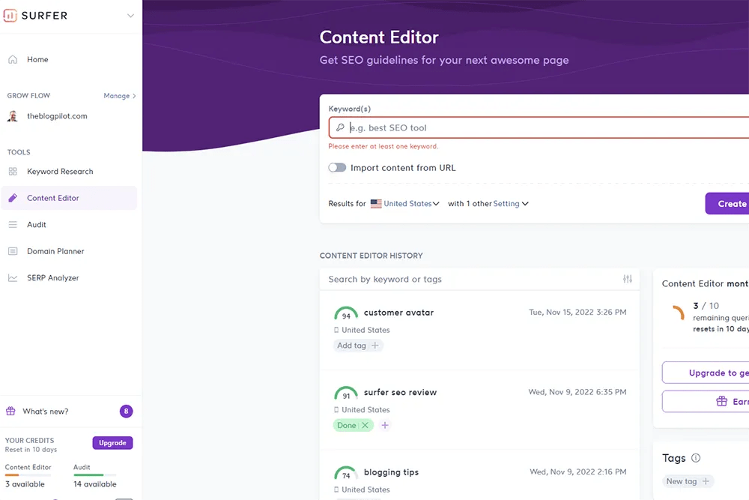This screenshot has height=500, width=749.
Task: Click the Surfer logo icon
Action: (10, 15)
